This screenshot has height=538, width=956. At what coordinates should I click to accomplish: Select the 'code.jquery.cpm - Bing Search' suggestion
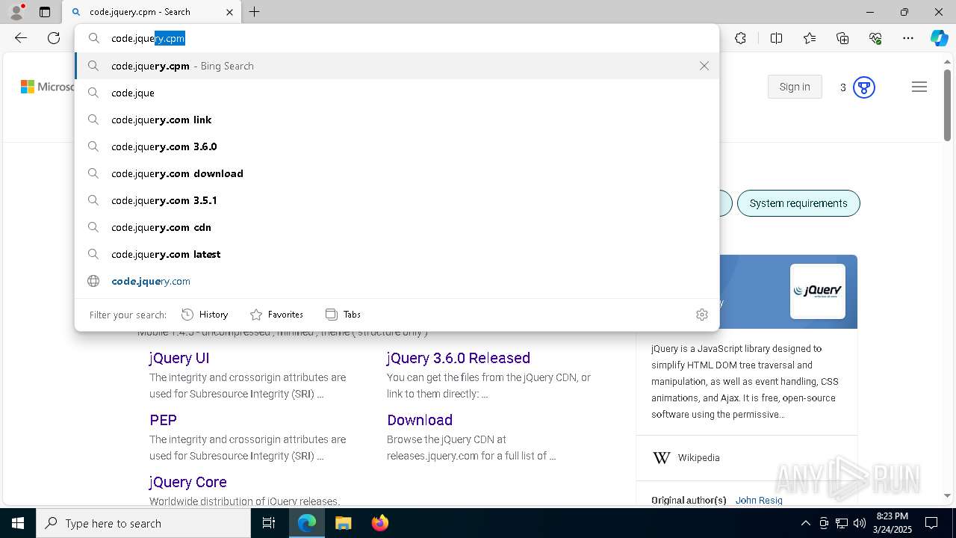pos(397,66)
